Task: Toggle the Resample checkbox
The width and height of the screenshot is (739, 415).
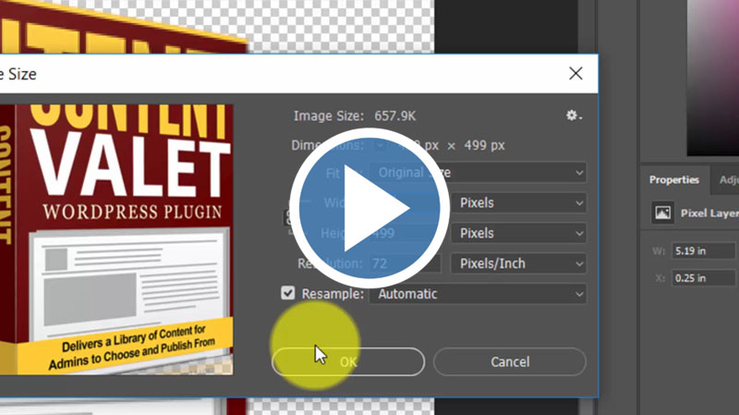Action: tap(288, 294)
